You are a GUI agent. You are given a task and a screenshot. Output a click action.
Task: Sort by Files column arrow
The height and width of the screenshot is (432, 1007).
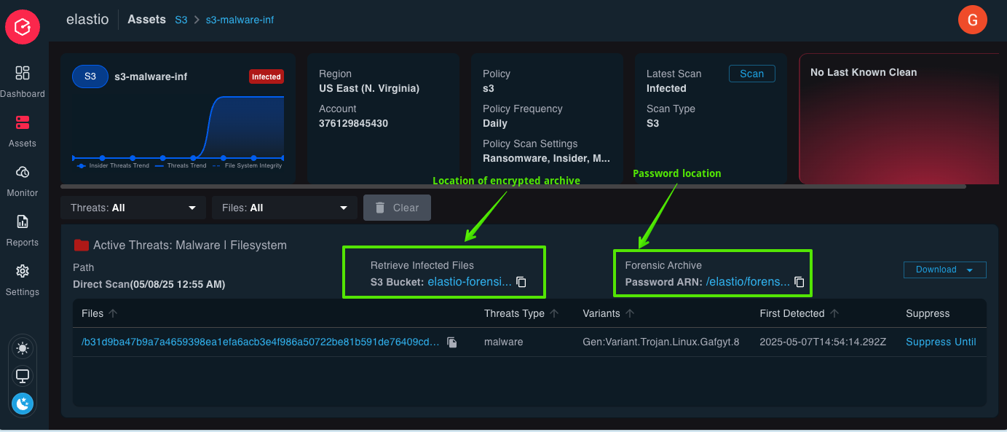[113, 313]
